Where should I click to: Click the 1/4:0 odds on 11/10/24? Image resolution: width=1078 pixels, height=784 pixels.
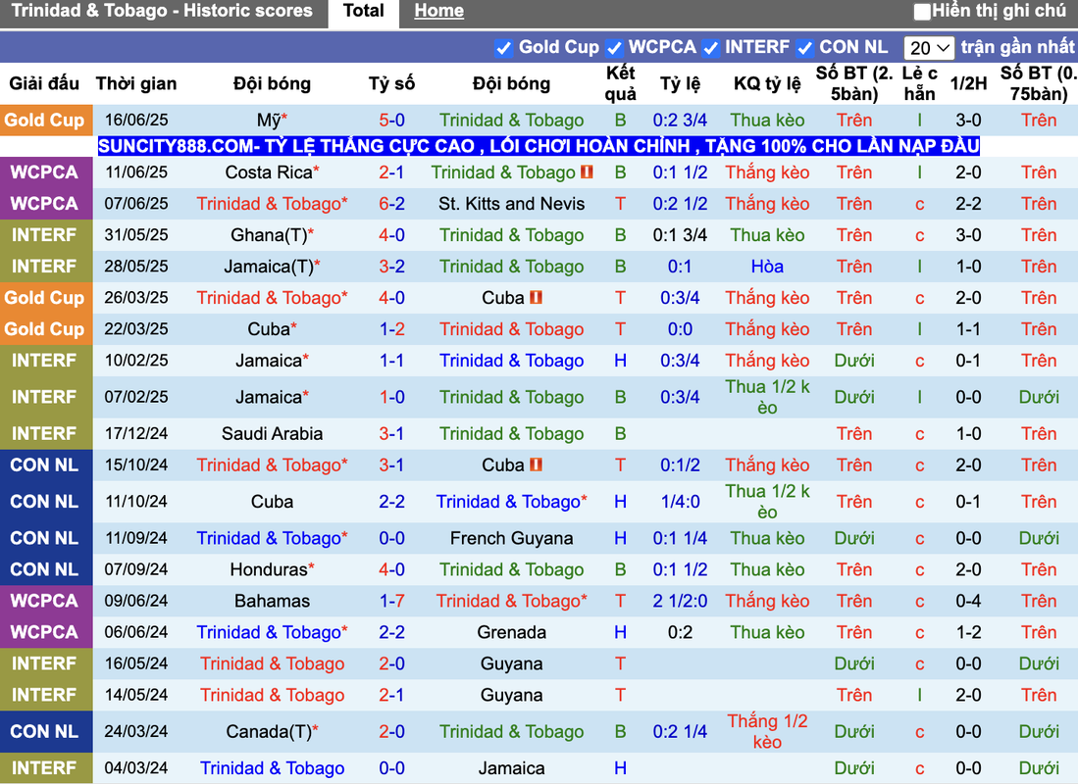pos(680,502)
